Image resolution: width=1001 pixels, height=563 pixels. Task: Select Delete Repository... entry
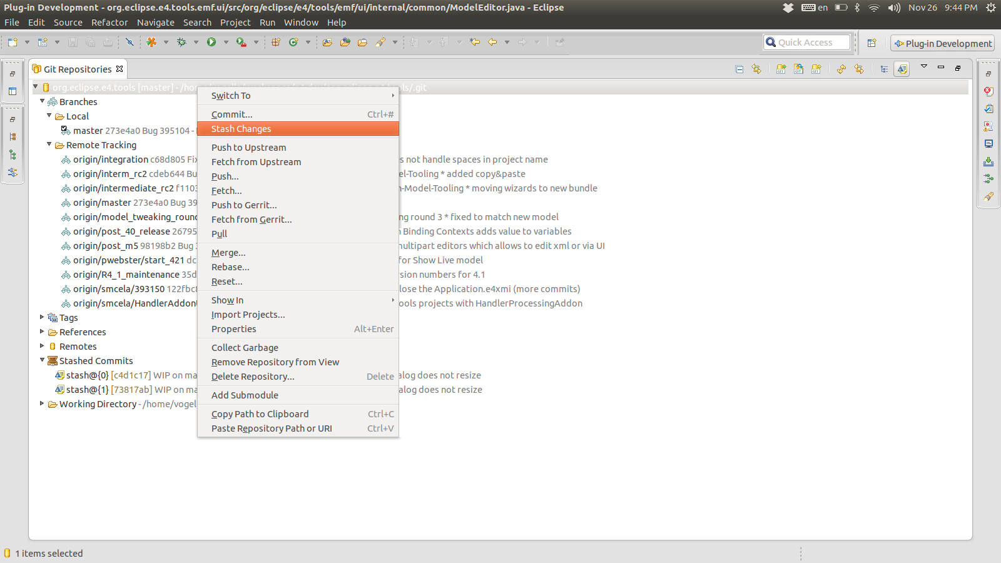[x=298, y=377]
